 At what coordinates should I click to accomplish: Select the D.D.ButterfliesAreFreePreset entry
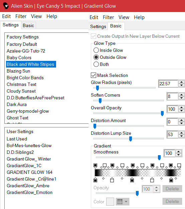point(35,98)
